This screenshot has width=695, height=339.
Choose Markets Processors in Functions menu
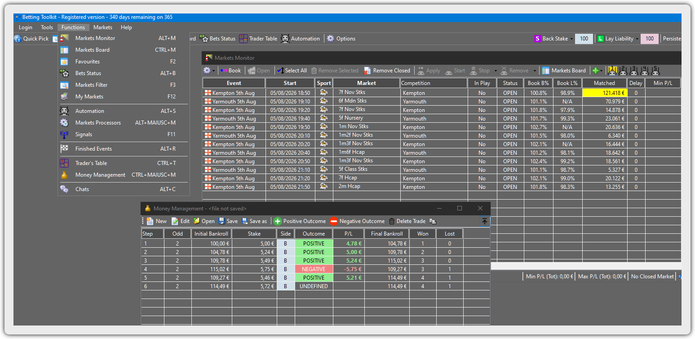[x=124, y=123]
